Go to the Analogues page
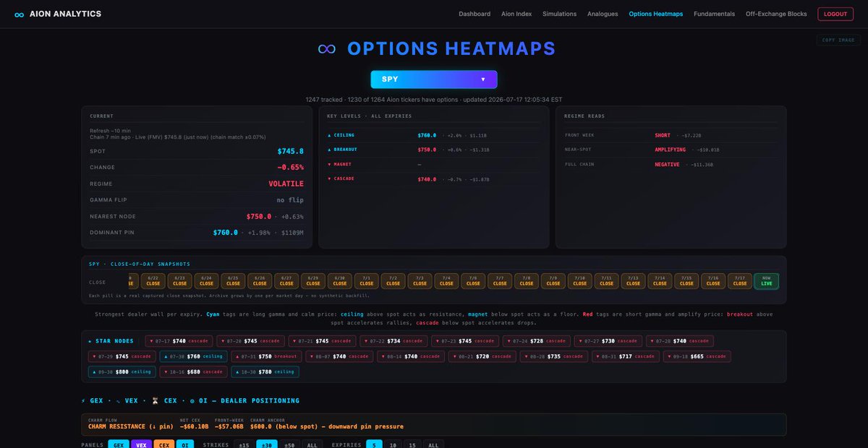868x448 pixels. (x=603, y=14)
